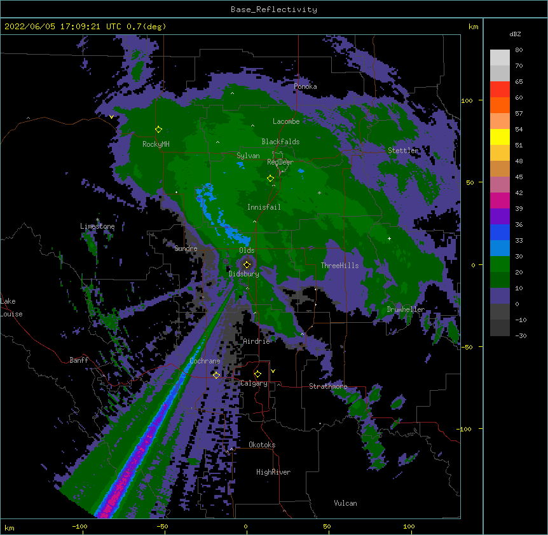Pick the red 60-65 dBZ legend swatch

[500, 90]
